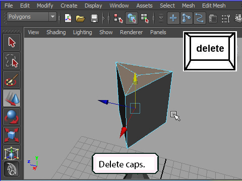Activate the Rotate tool
Screen dimensions: 242x181
coord(12,117)
